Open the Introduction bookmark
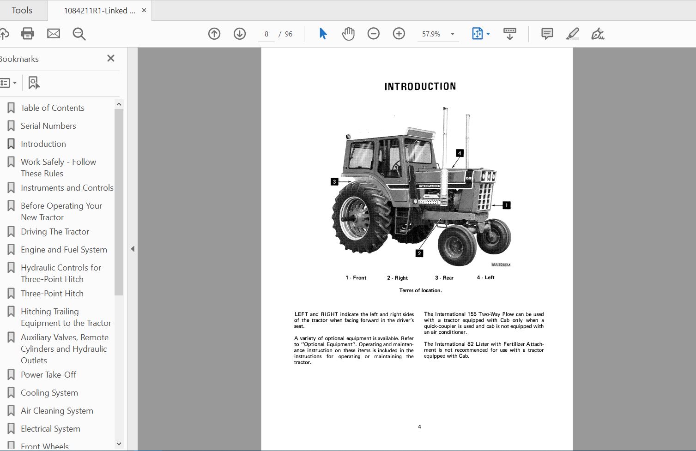This screenshot has width=696, height=451. [43, 144]
